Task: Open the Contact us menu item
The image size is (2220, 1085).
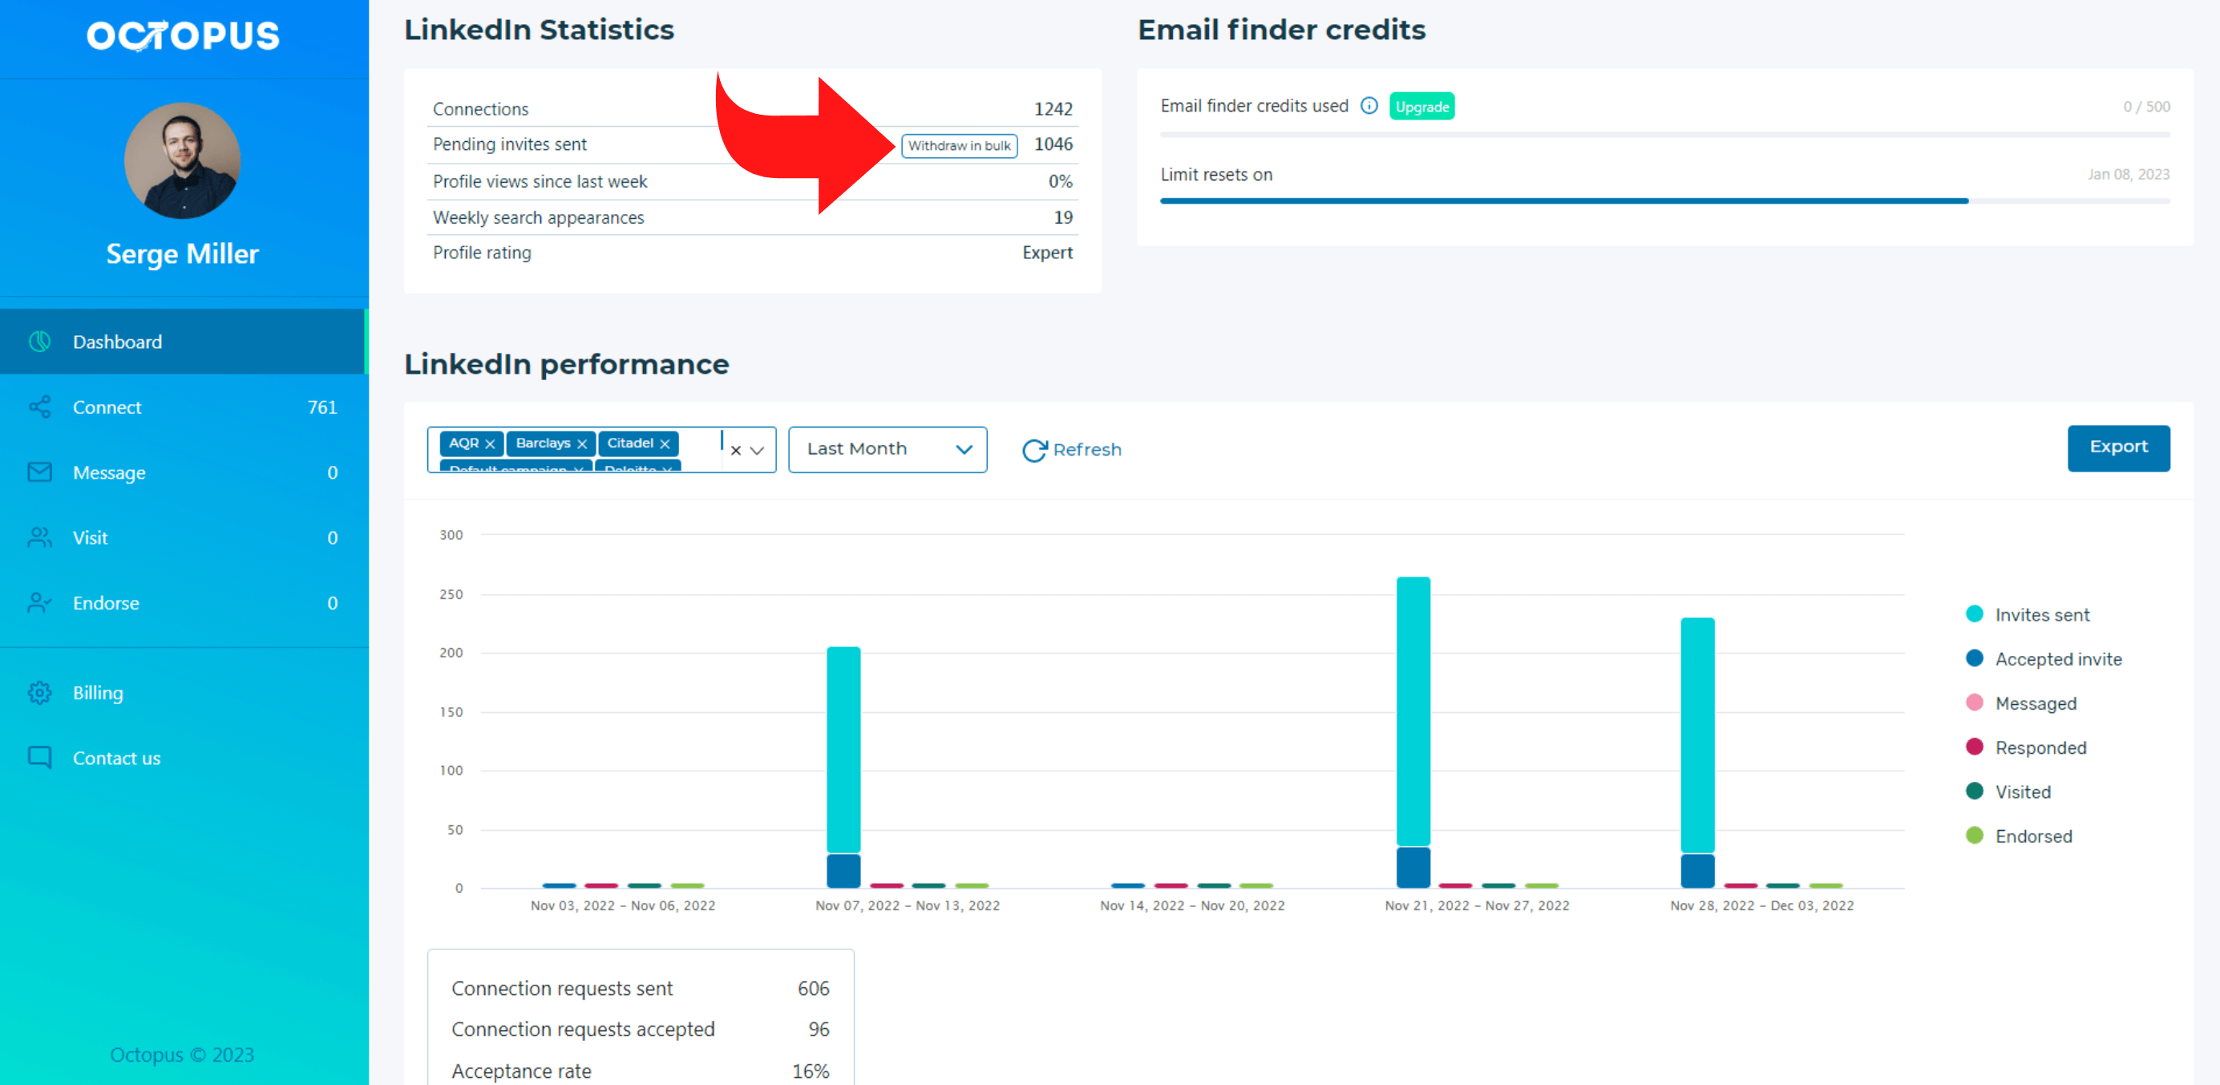Action: 118,758
